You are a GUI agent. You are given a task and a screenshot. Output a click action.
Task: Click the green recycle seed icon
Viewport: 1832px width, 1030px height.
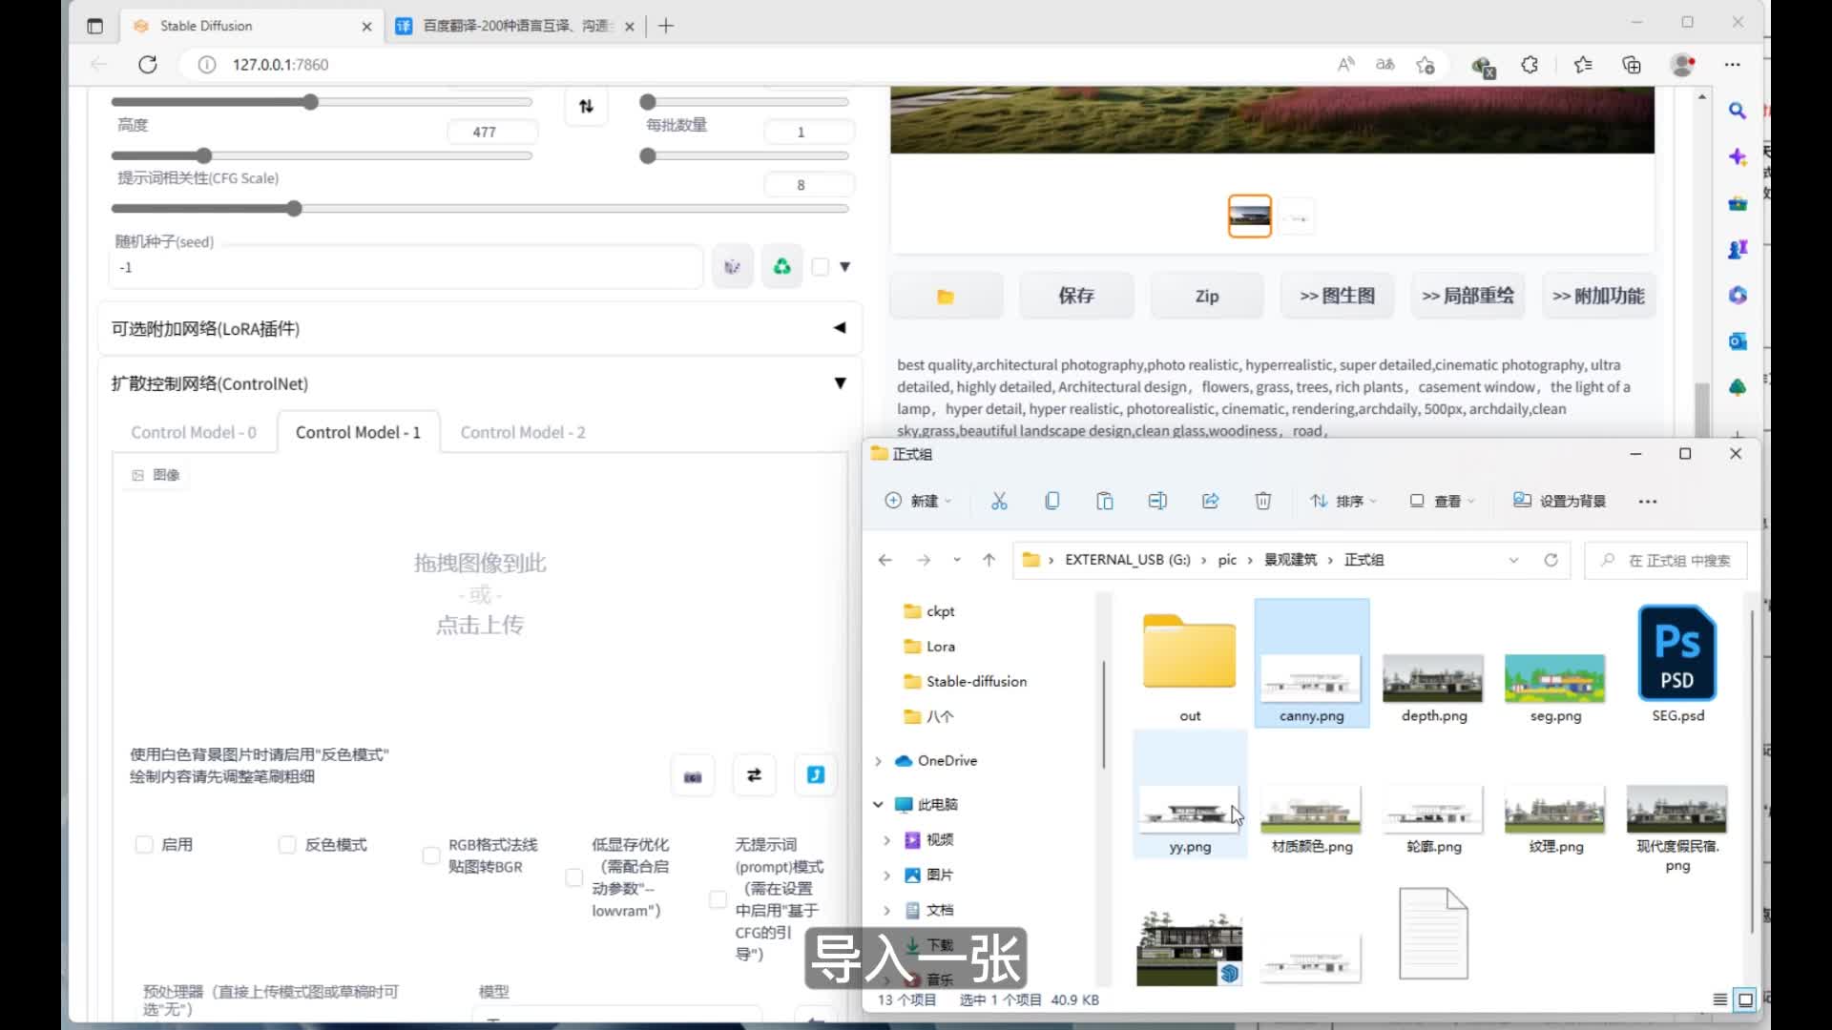[781, 267]
